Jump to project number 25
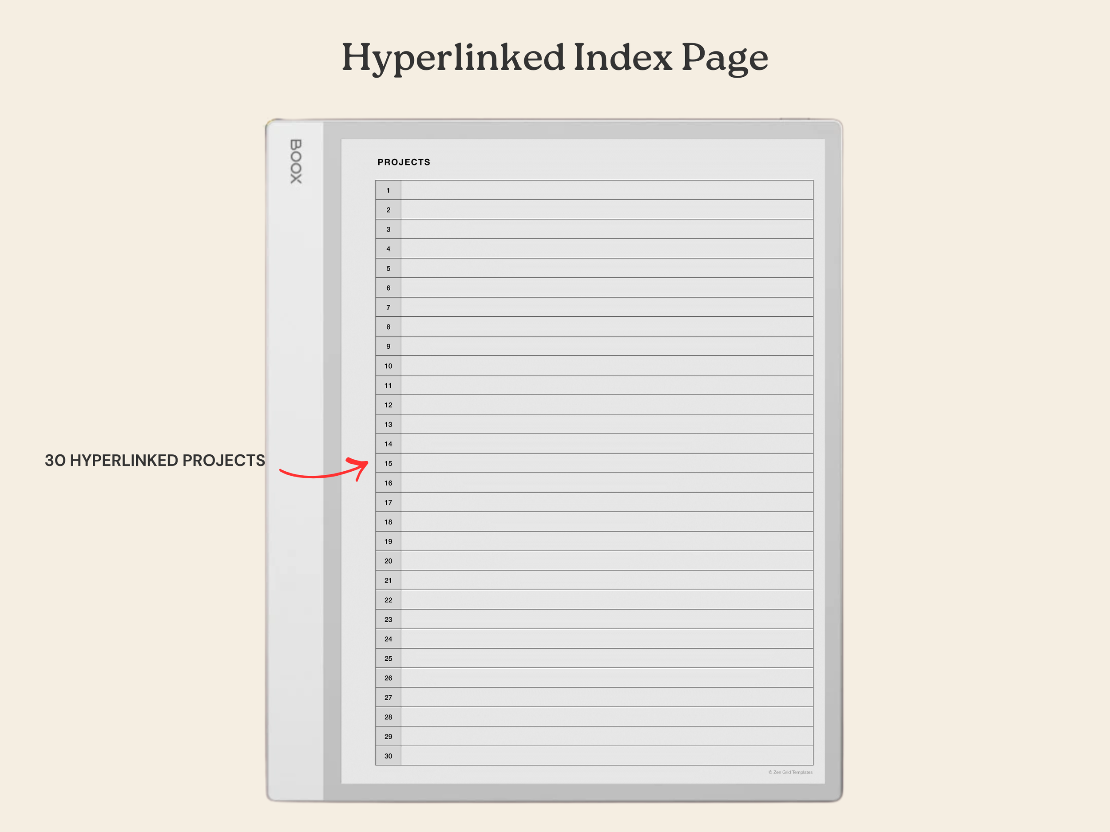1110x832 pixels. [388, 659]
